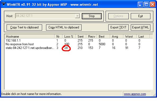Close the WinMTR window

(152, 4)
